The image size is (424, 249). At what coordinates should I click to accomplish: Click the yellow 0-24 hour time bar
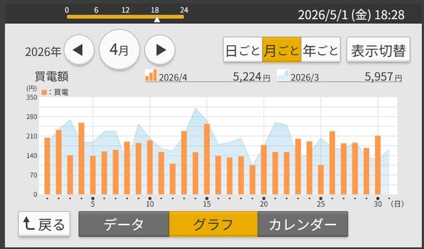[x=125, y=17]
